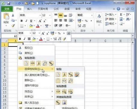The height and width of the screenshot is (109, 137).
Task: Open the ribbon font name dropdown 宋体
Action: coord(40,15)
